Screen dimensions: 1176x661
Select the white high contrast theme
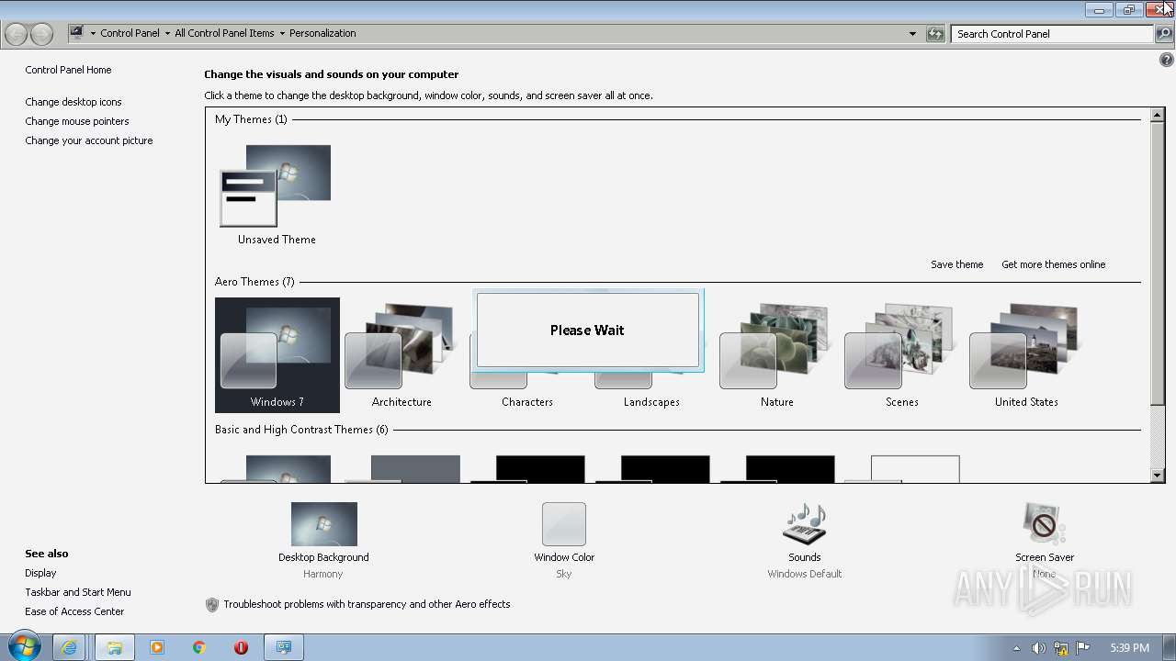tap(901, 468)
